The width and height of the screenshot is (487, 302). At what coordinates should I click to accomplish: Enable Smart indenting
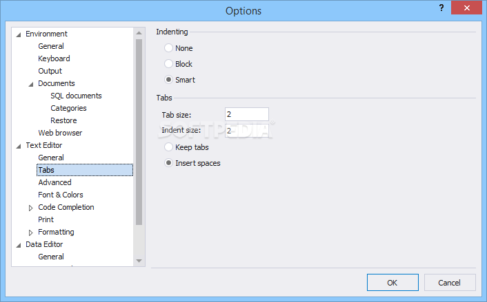(168, 80)
